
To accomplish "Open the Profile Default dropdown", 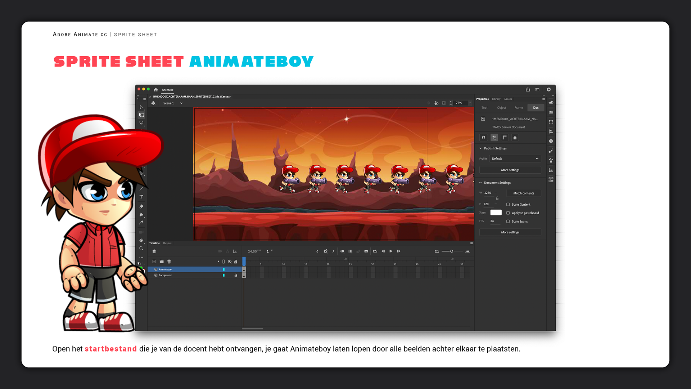I will click(515, 159).
